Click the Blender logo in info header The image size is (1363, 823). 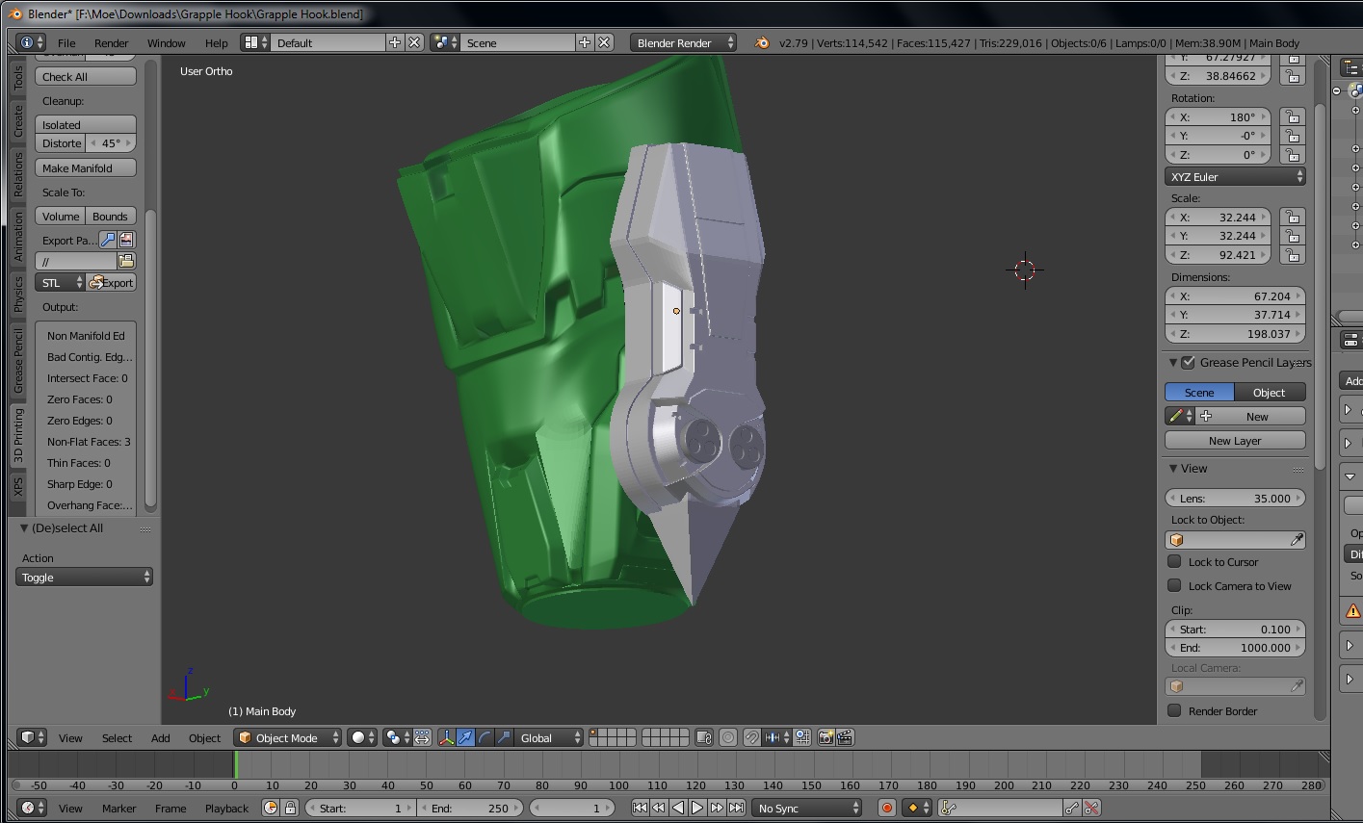tap(762, 42)
